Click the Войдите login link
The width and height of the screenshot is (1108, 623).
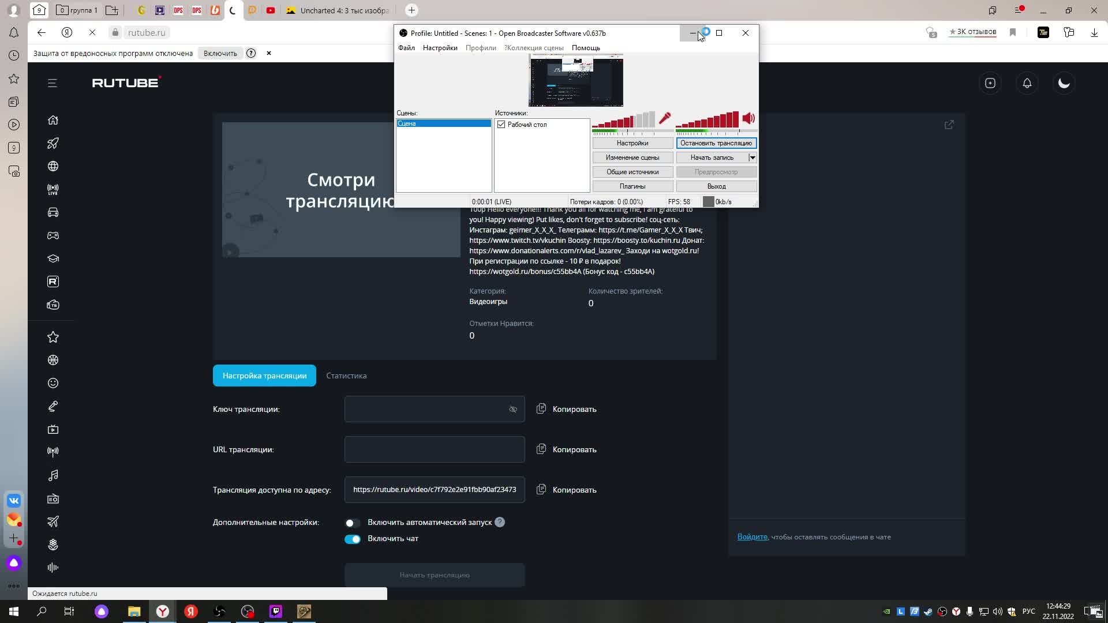point(752,536)
